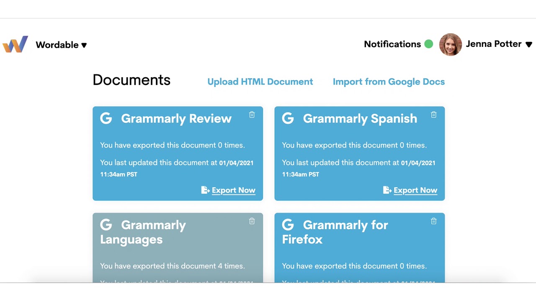Click export count text on Grammarly Spanish card

(x=354, y=145)
